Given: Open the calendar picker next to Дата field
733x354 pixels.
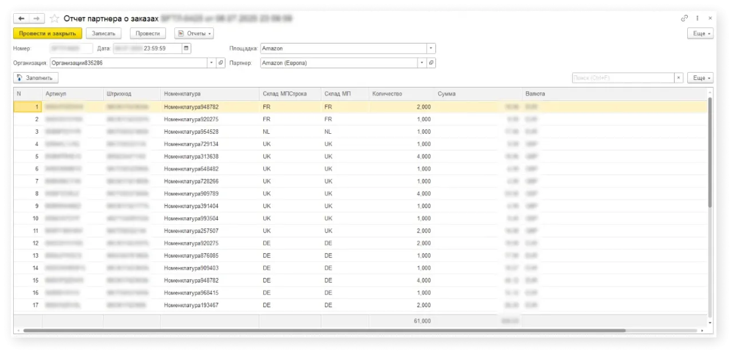Looking at the screenshot, I should click(x=186, y=48).
